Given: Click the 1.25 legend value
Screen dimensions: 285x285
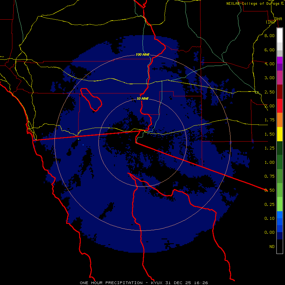Looking at the screenshot, I should 269,148.
